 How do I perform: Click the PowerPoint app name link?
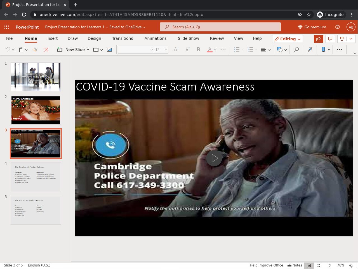click(x=27, y=27)
